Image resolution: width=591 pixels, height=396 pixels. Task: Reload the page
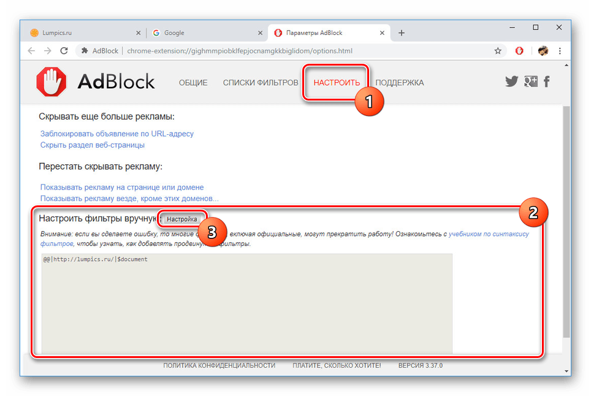tap(64, 51)
